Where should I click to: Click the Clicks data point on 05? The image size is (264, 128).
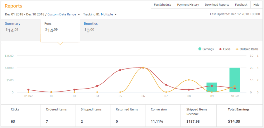(120, 70)
